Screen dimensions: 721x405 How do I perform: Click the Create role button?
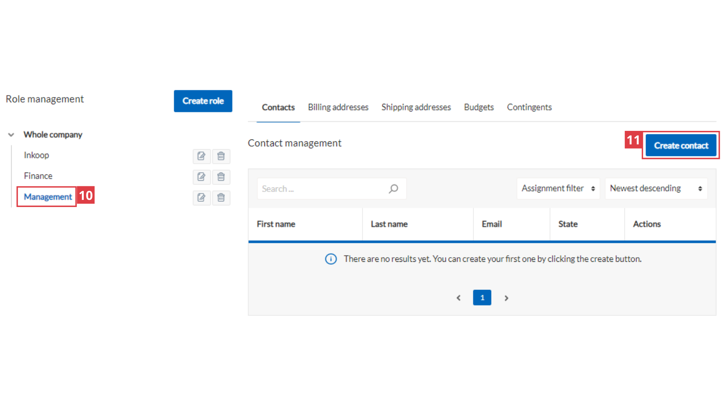tap(203, 101)
